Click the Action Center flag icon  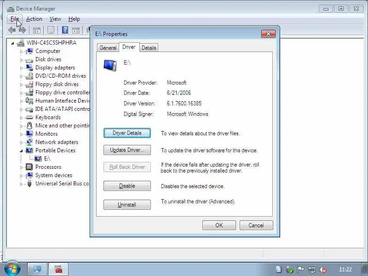(x=301, y=270)
